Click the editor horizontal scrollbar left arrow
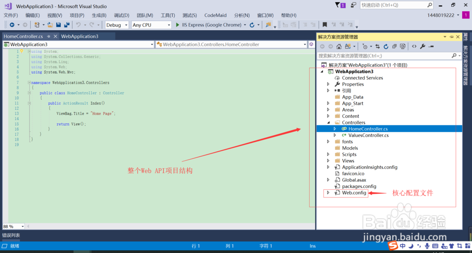The image size is (472, 253). [28, 226]
